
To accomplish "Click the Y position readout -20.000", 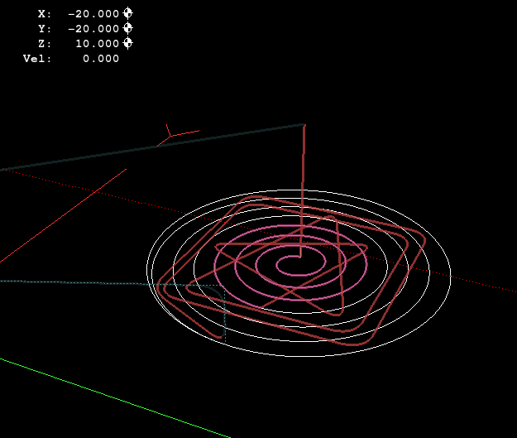I will 93,29.
